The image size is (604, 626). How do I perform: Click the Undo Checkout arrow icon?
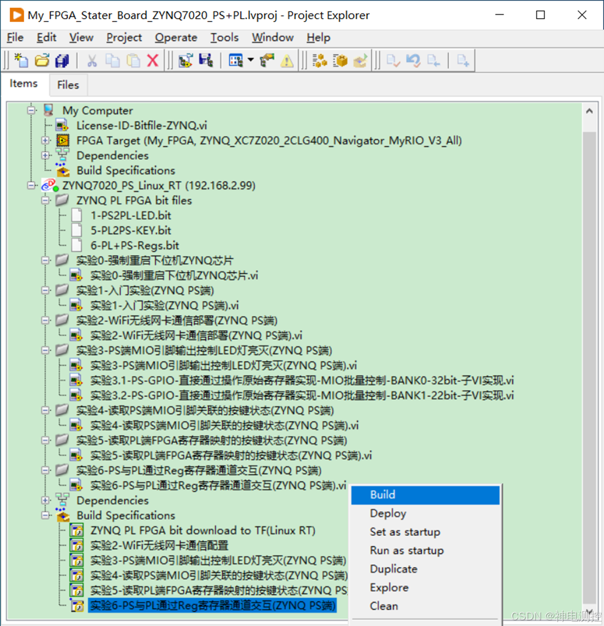pyautogui.click(x=413, y=61)
